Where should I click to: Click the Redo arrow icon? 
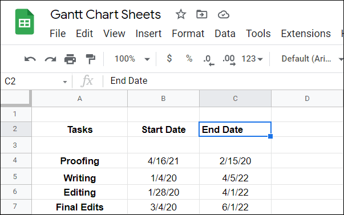point(50,59)
